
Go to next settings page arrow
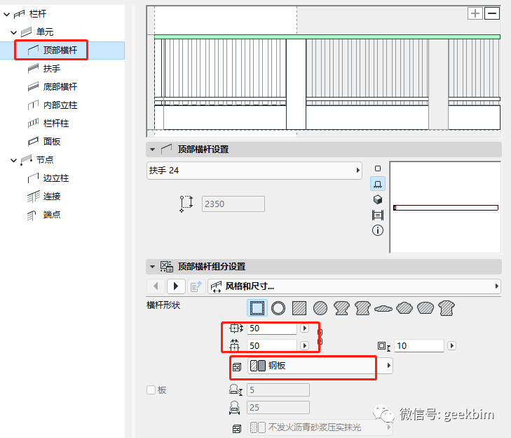[176, 286]
